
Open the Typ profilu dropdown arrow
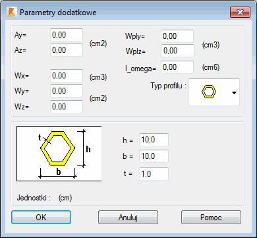coord(234,93)
